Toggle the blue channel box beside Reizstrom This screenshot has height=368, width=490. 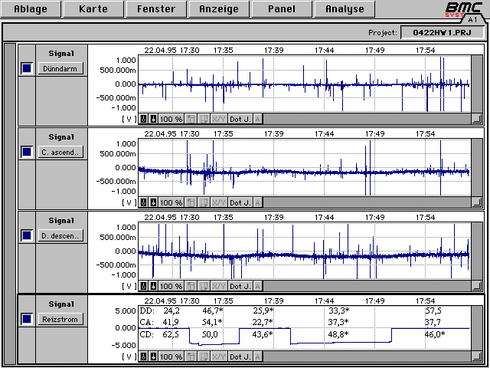tap(27, 319)
